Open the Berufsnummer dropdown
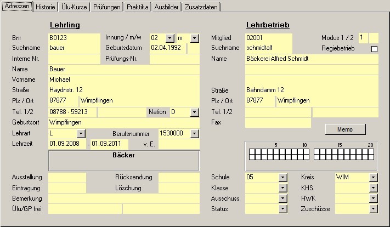This screenshot has width=390, height=227. 195,133
